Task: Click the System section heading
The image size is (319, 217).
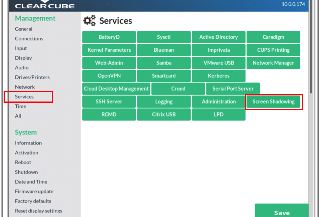Action: [26, 132]
